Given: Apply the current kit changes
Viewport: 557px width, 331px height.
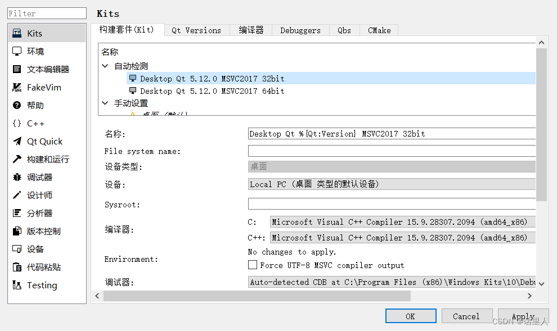Looking at the screenshot, I should click(523, 316).
